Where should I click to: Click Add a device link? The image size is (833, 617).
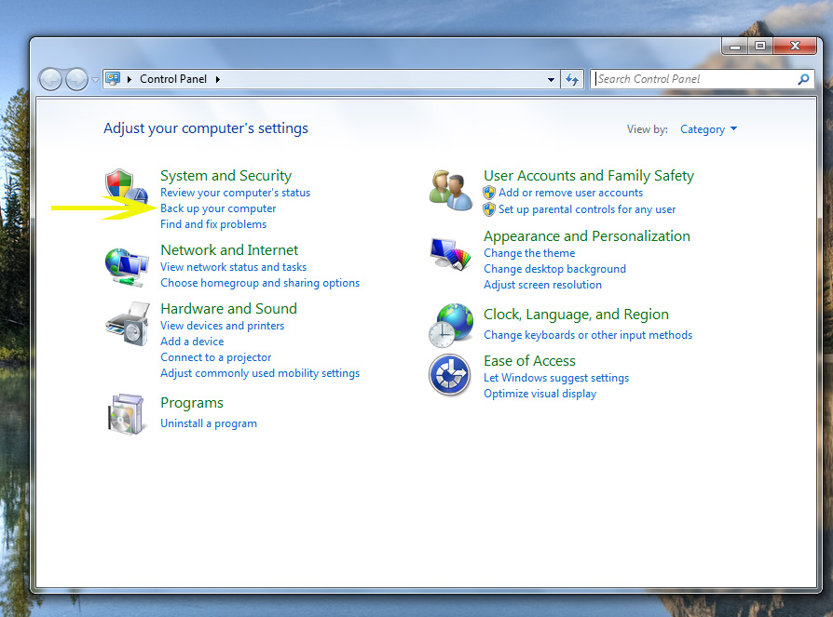point(192,342)
